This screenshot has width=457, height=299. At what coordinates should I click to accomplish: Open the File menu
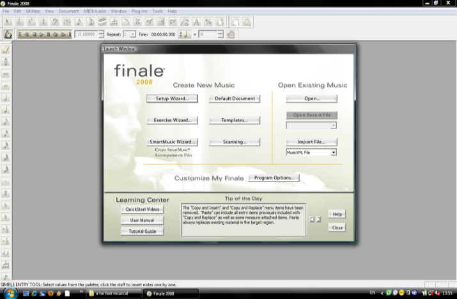pyautogui.click(x=6, y=11)
